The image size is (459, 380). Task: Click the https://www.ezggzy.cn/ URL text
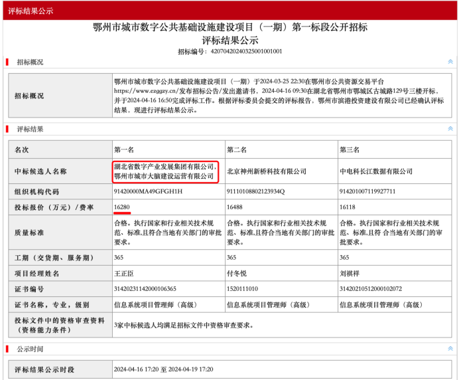pos(145,91)
